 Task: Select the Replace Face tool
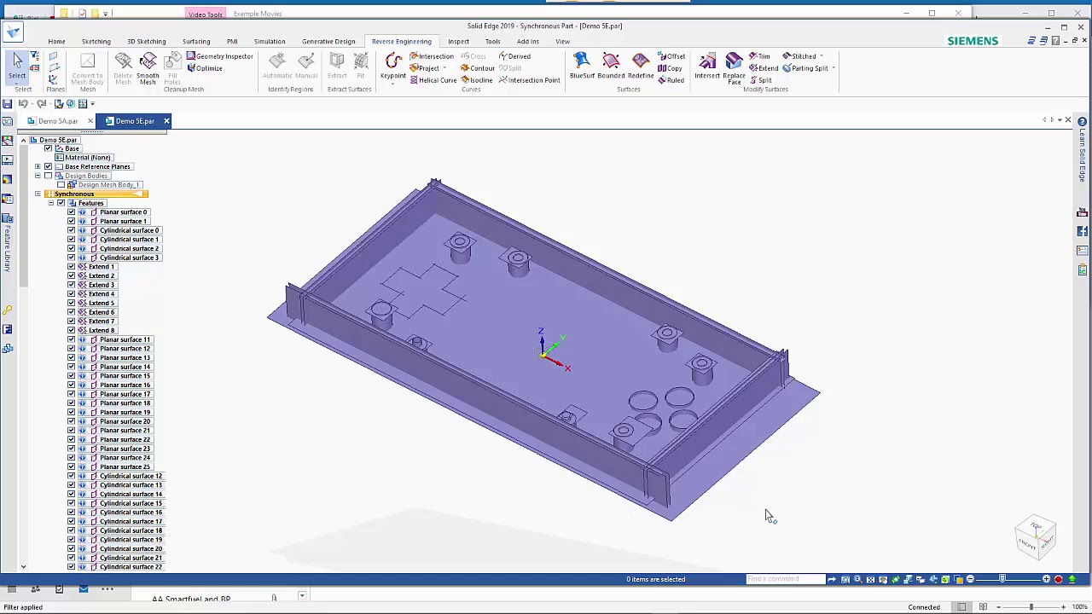click(x=734, y=68)
